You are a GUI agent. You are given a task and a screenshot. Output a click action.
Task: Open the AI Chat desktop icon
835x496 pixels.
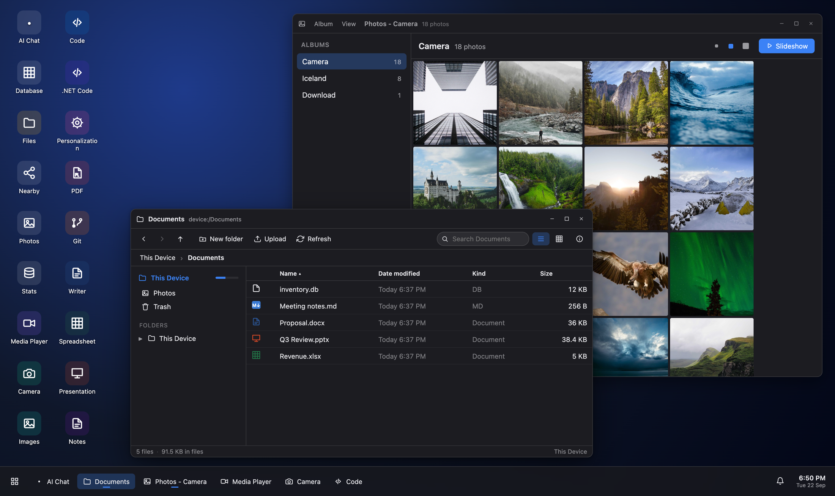tap(29, 28)
